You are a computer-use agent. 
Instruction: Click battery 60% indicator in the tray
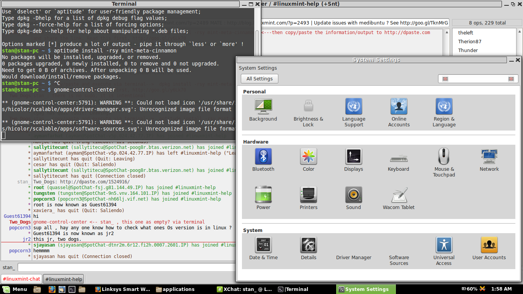[470, 289]
